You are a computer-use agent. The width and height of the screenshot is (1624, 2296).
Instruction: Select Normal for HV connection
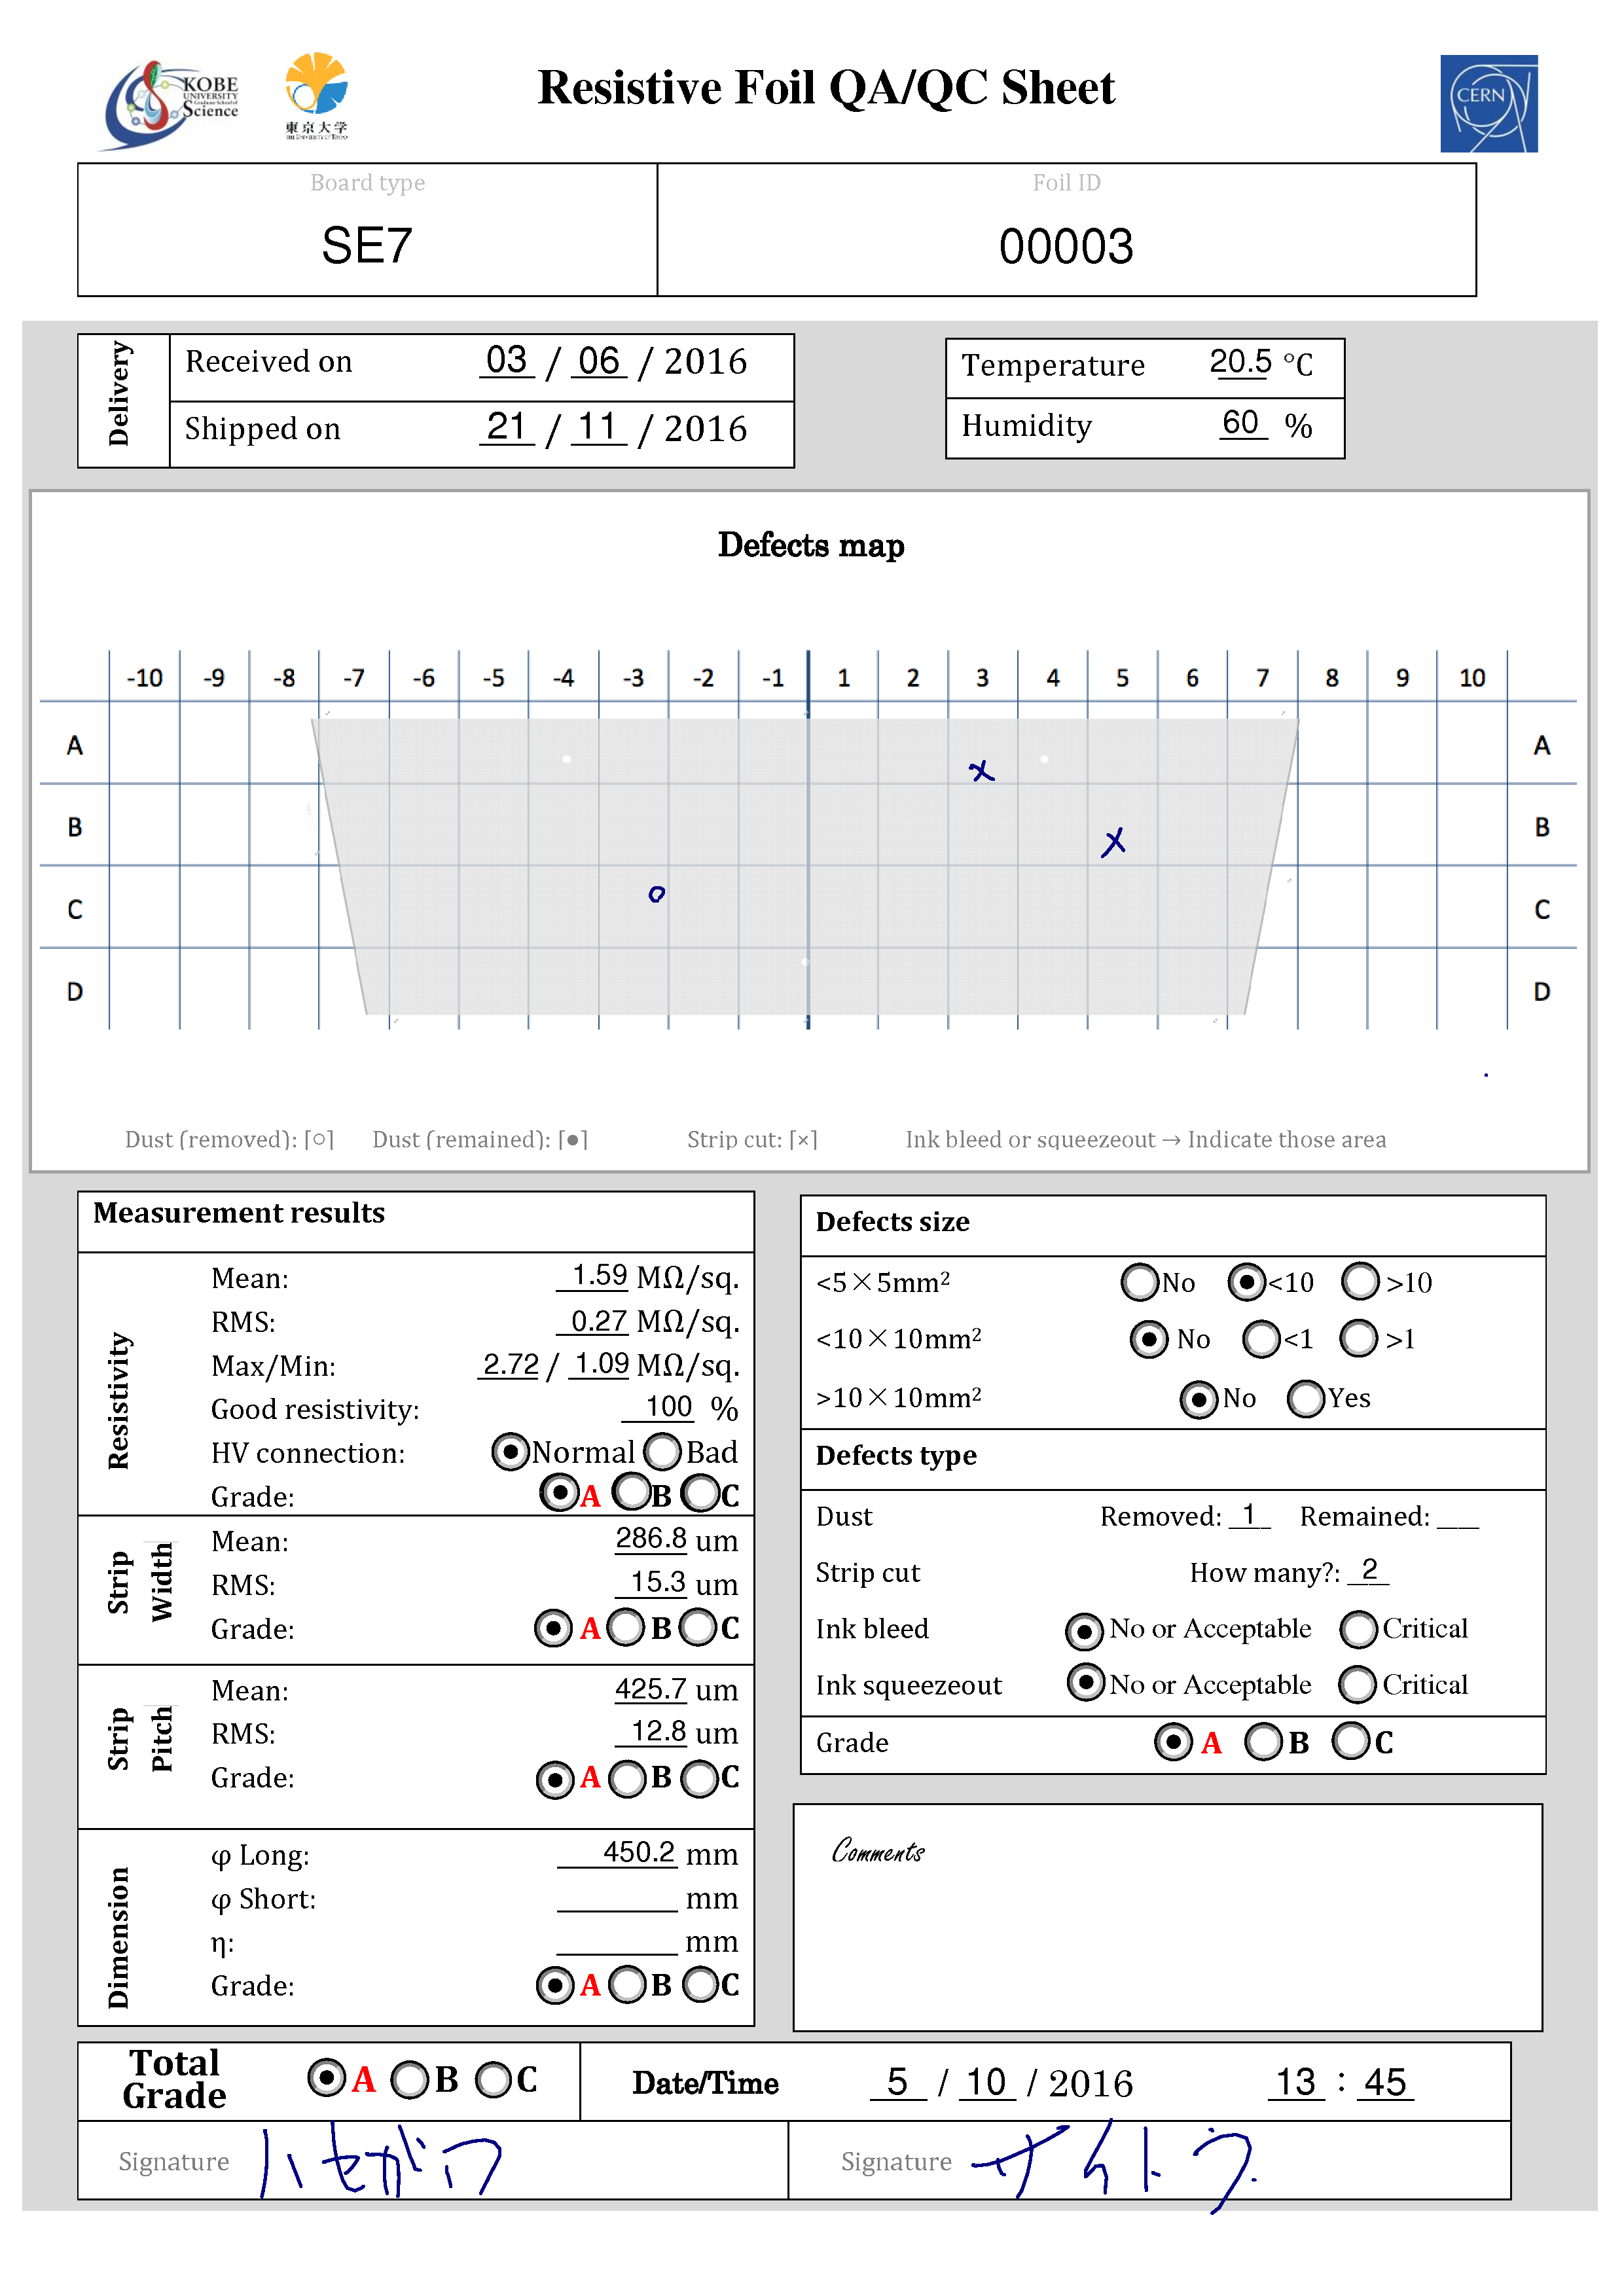coord(510,1451)
